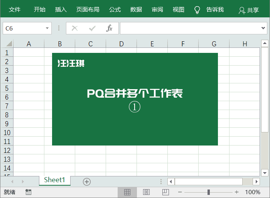Click the zoom out minus button
The image size is (270, 198).
tap(180, 192)
